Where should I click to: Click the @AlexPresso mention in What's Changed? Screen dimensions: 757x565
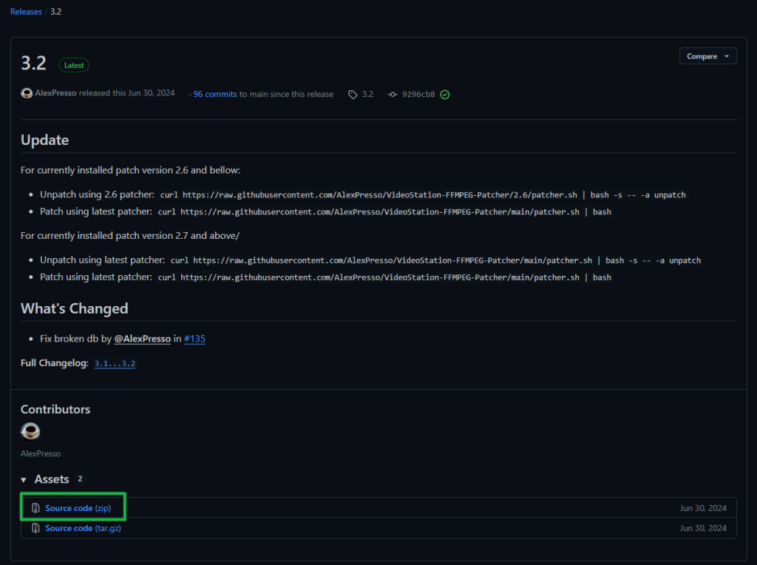pos(142,339)
